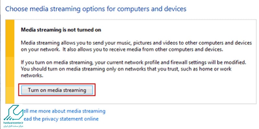Click the line 'If you turn on media streaming'
Image resolution: width=259 pixels, height=129 pixels.
tap(133, 63)
